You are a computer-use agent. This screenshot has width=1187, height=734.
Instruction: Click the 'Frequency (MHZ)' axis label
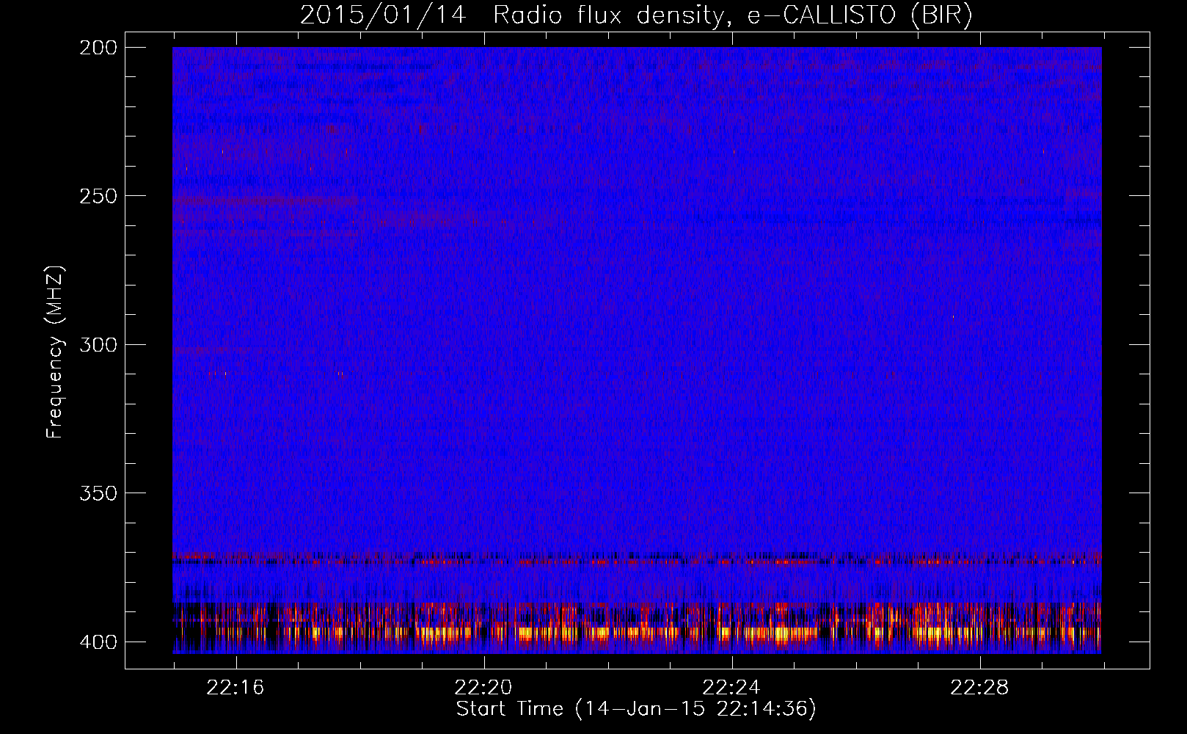55,352
